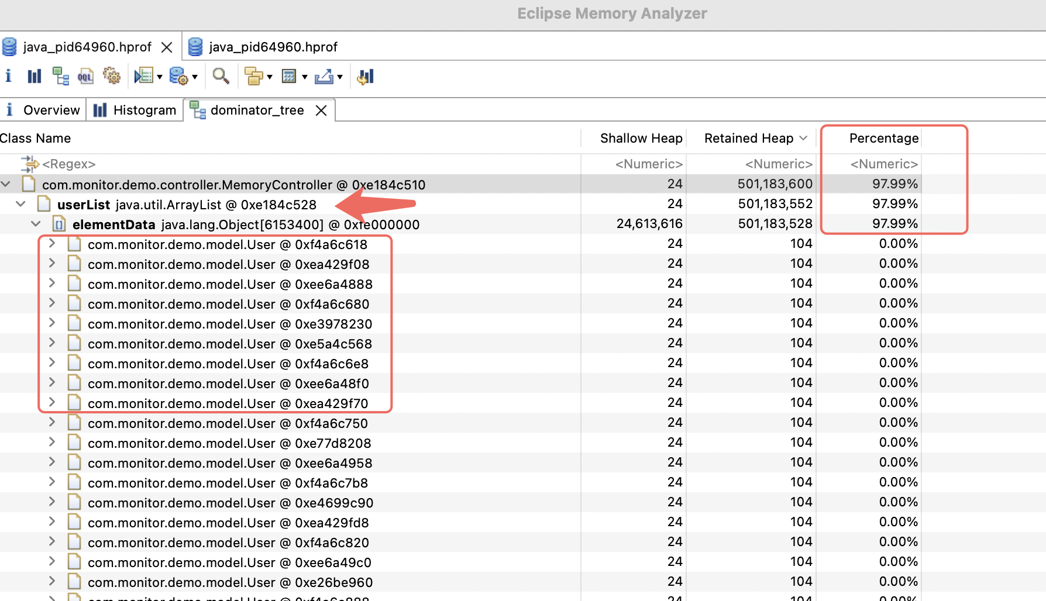
Task: Open the Export dropdown arrow
Action: pyautogui.click(x=340, y=77)
